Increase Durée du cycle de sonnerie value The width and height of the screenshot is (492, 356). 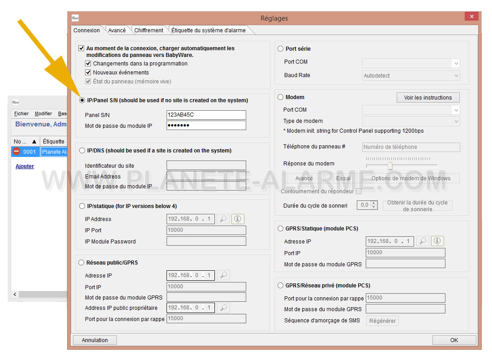click(374, 203)
